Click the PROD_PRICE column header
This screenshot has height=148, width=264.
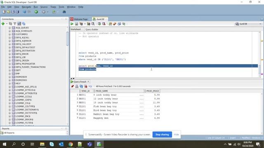point(152,91)
